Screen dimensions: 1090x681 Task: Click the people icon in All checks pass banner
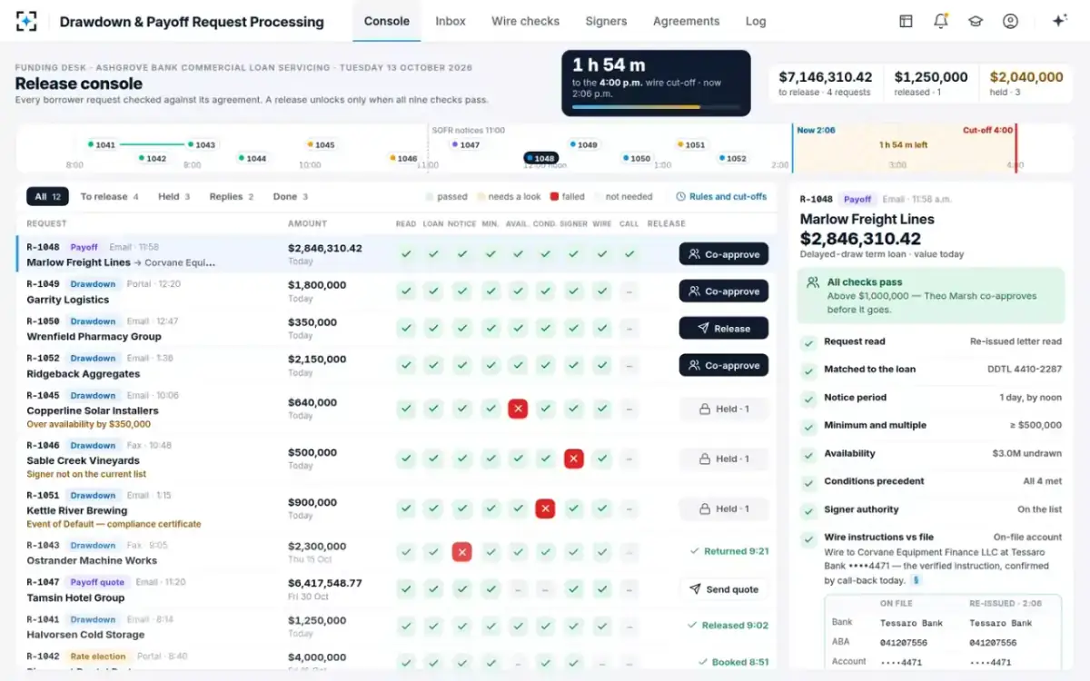tap(813, 282)
